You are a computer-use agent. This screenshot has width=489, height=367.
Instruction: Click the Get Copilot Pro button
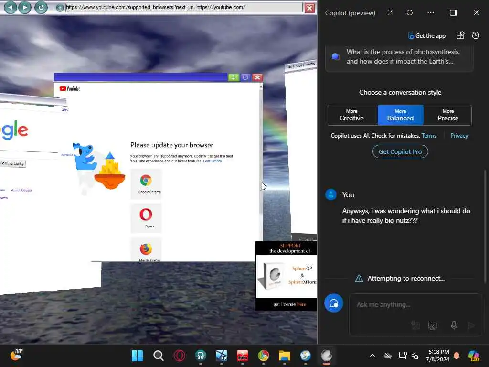[x=400, y=151]
